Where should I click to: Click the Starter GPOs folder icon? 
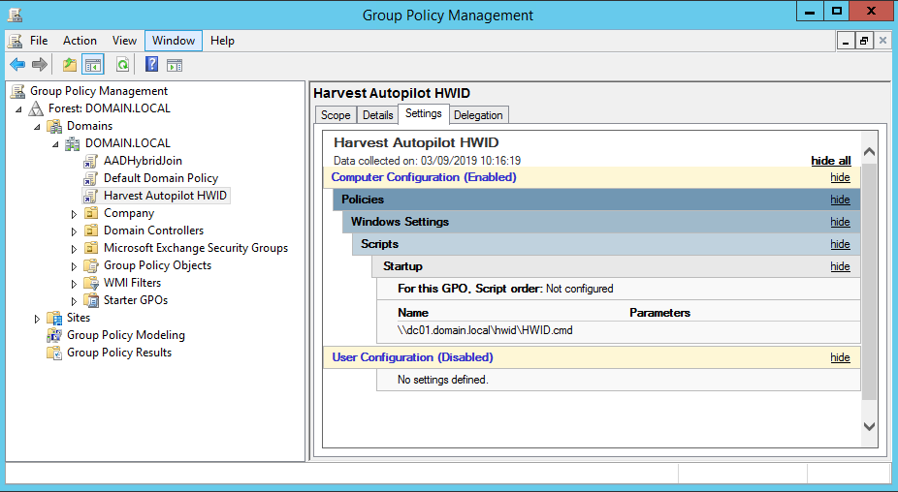(91, 300)
